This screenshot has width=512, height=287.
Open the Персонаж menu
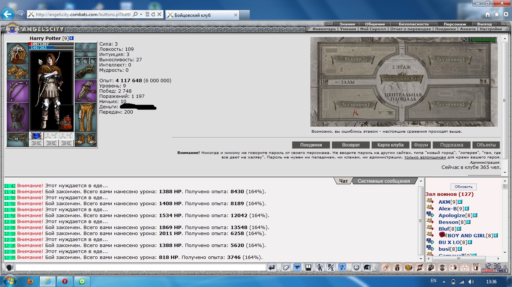455,24
